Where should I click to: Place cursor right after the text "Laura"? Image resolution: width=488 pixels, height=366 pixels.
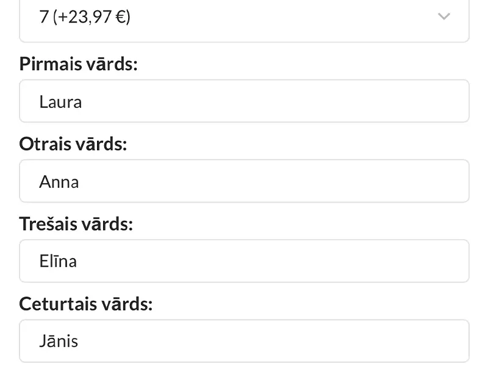tap(83, 101)
